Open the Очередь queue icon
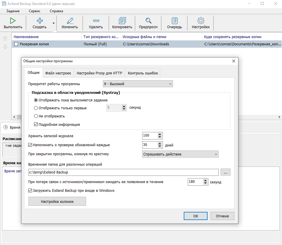 pyautogui.click(x=174, y=21)
